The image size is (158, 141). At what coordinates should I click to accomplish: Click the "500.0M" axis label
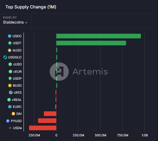click(100, 135)
